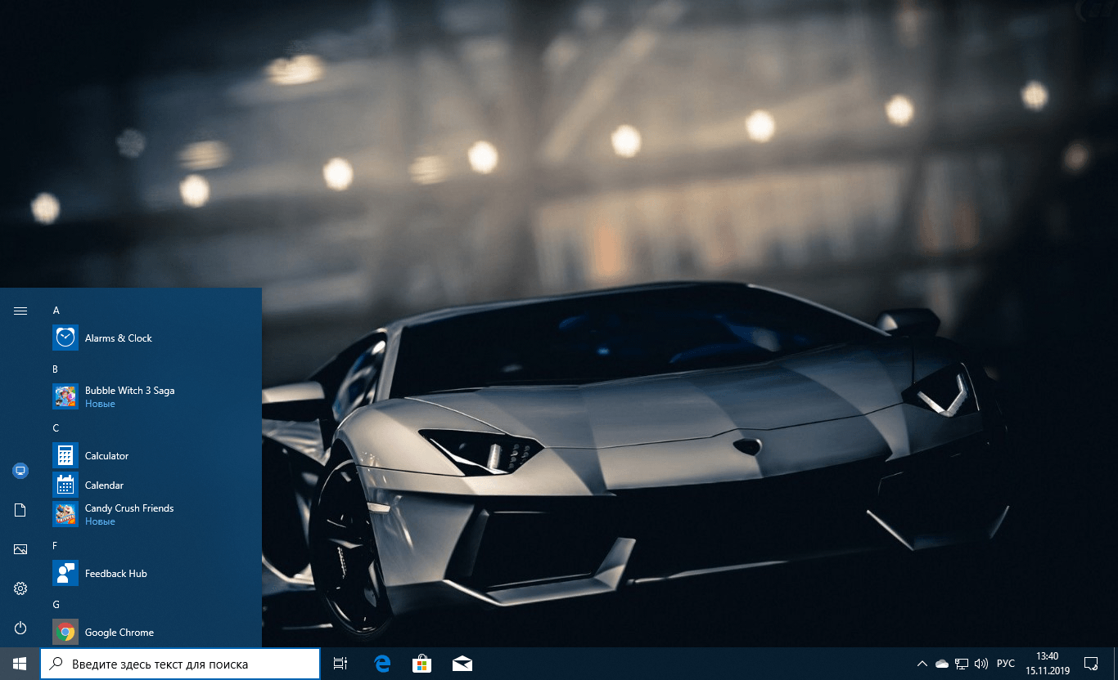Click the taskbar search text box
The height and width of the screenshot is (680, 1118).
180,664
